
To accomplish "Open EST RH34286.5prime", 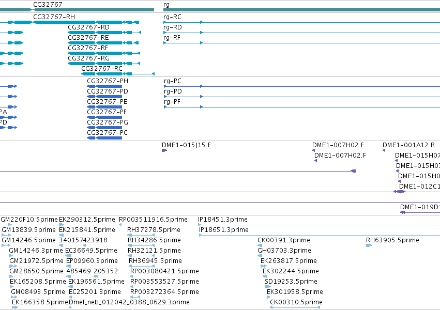I will point(155,240).
